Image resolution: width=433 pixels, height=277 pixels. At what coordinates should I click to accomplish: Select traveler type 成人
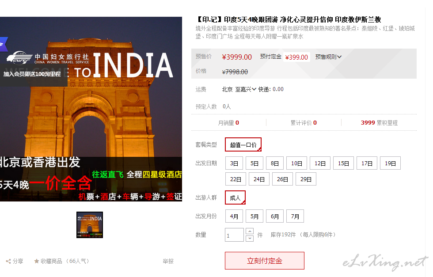click(x=235, y=197)
